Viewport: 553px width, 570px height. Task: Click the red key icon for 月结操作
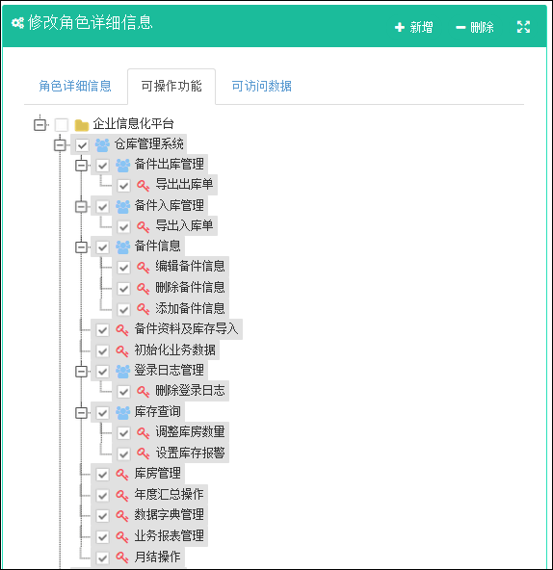(x=122, y=557)
